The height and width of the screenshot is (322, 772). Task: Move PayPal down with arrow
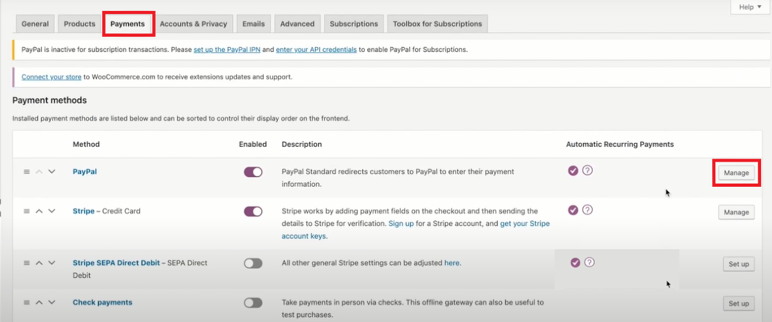click(52, 172)
